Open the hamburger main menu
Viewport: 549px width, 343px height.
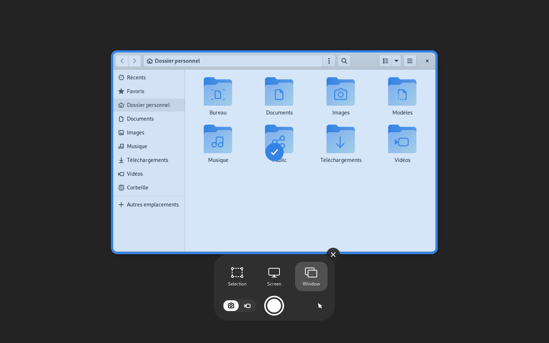(410, 61)
